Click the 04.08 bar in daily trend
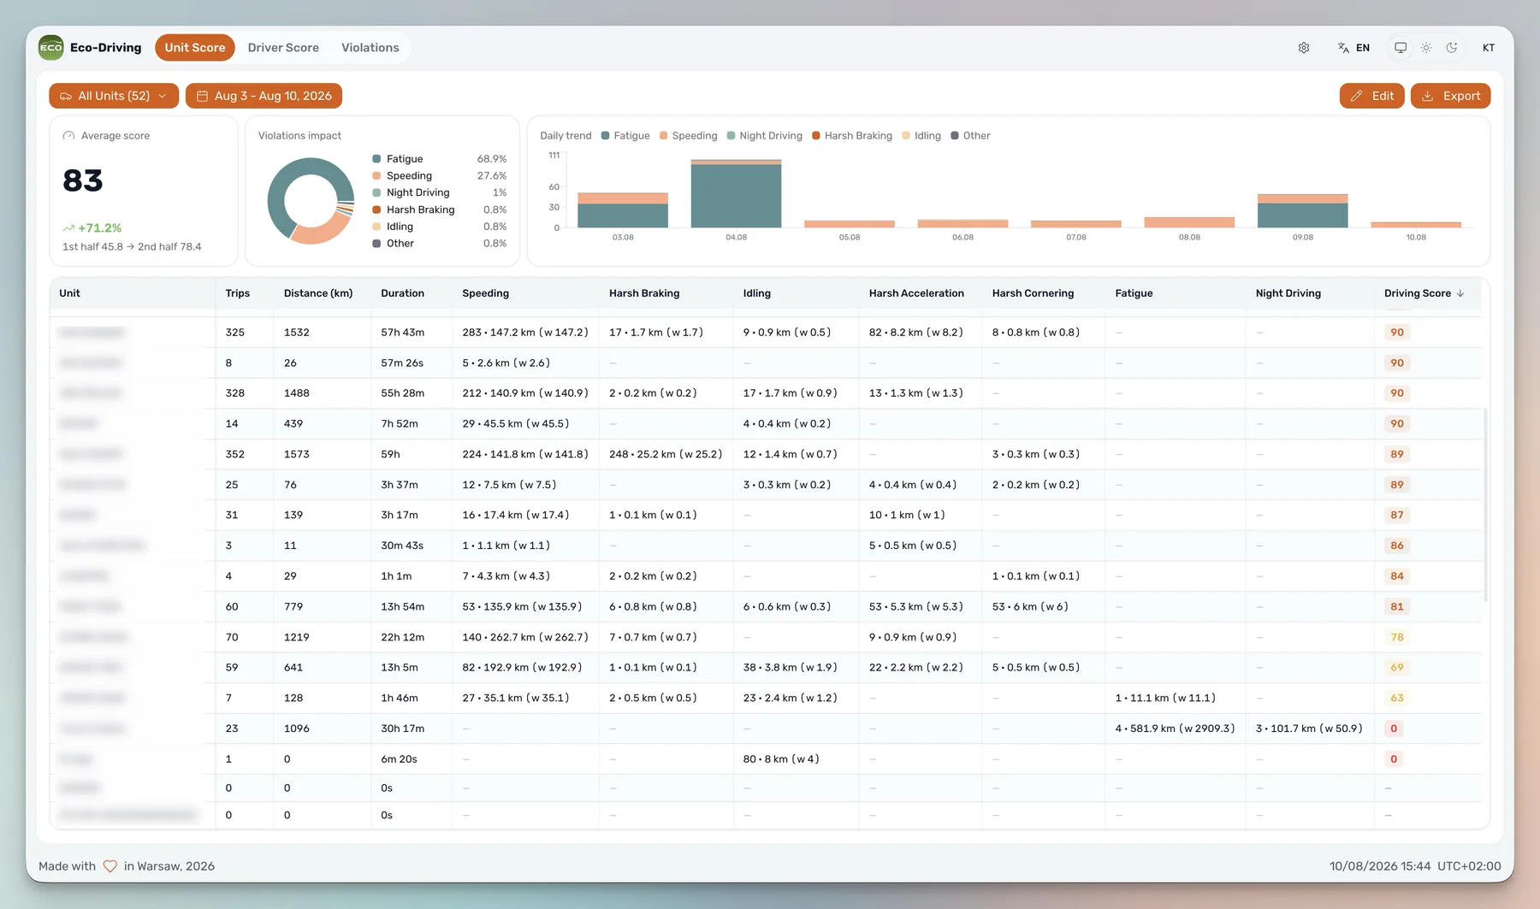 coord(736,196)
